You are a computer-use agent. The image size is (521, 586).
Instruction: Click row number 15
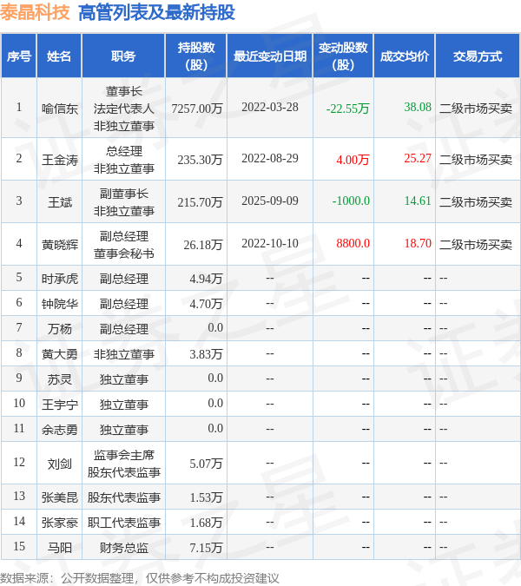click(19, 546)
